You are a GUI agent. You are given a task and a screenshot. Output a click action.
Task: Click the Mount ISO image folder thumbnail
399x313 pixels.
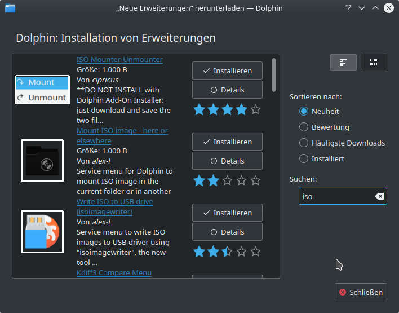(42, 161)
